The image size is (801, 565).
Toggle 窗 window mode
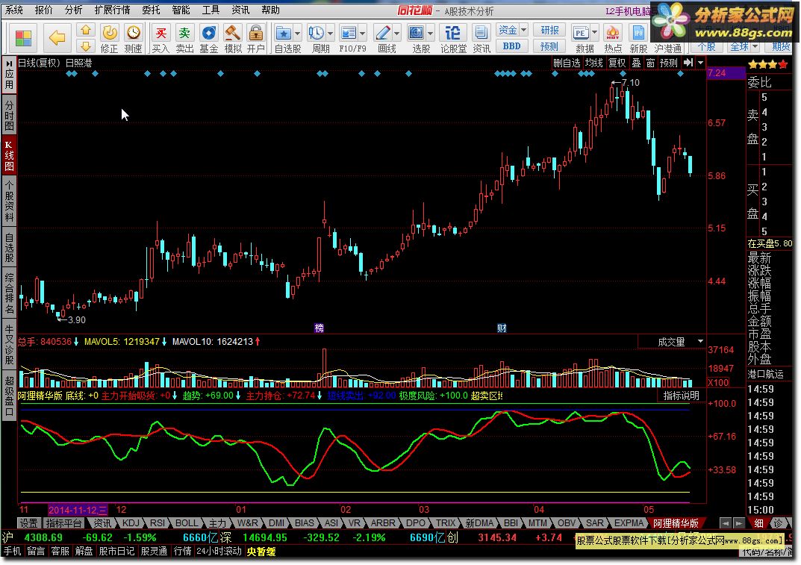coord(650,63)
